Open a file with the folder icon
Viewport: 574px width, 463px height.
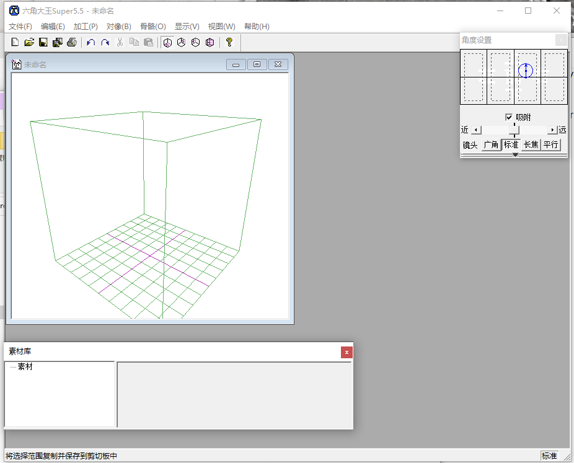(x=29, y=42)
